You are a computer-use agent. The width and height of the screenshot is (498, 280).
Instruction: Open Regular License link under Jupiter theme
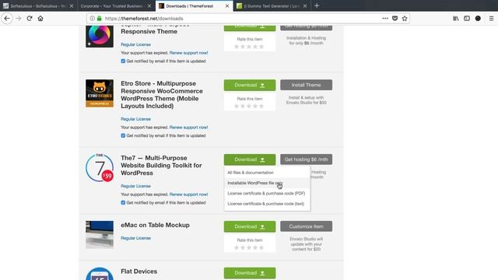pos(135,44)
